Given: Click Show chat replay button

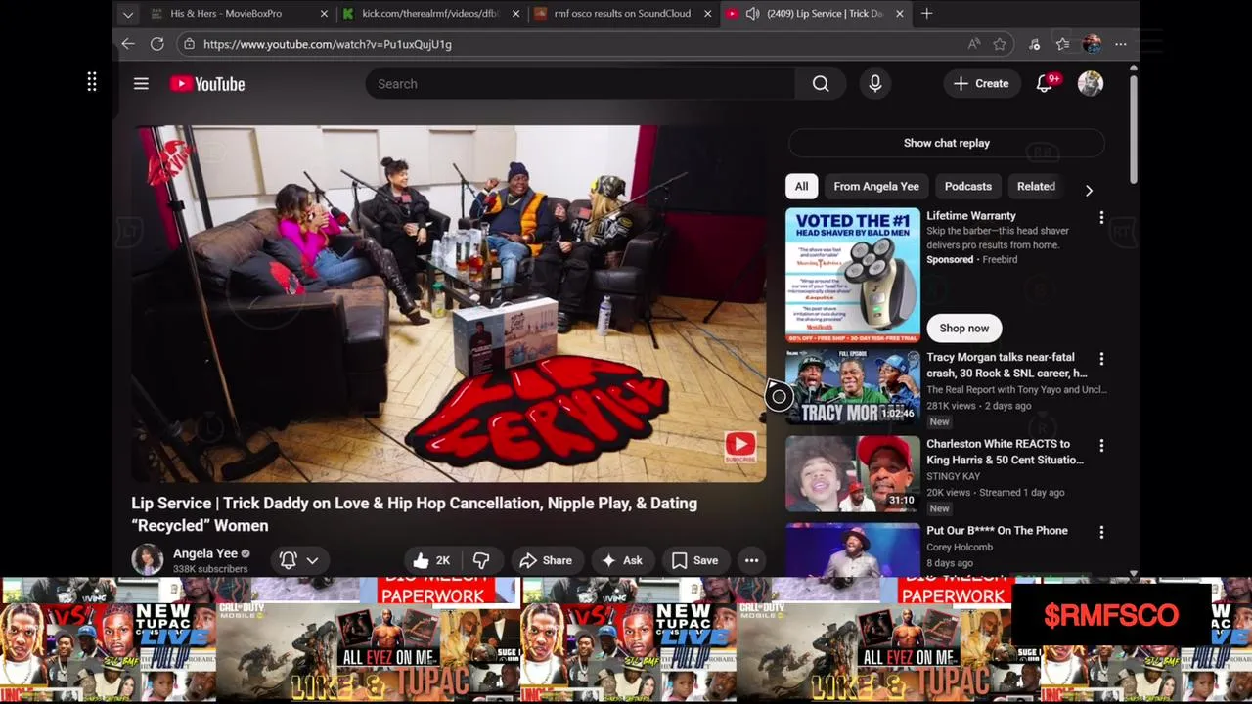Looking at the screenshot, I should pos(947,143).
